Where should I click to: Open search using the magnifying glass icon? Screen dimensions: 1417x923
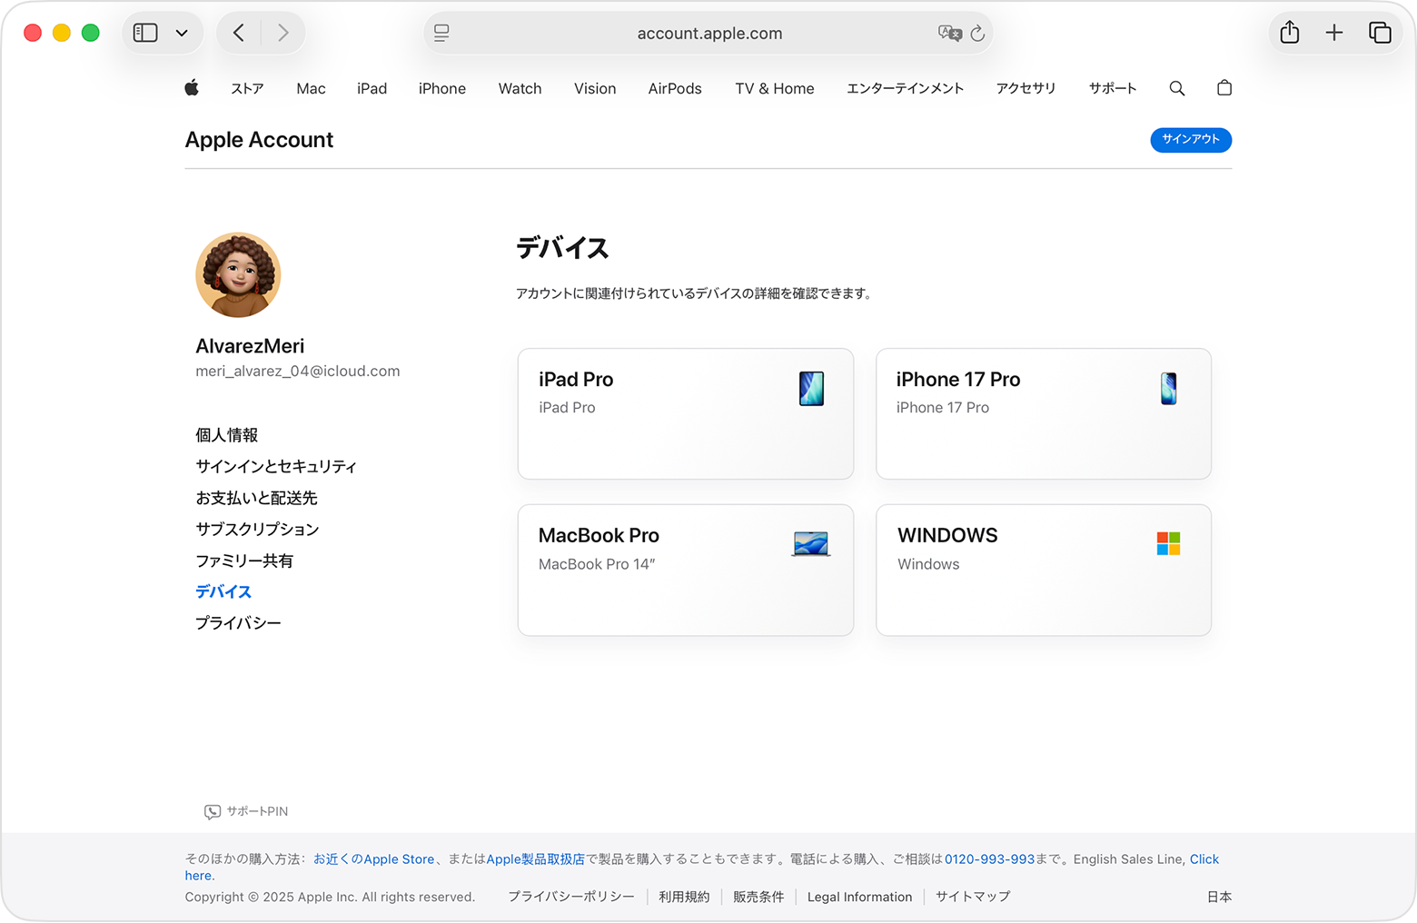click(x=1177, y=88)
